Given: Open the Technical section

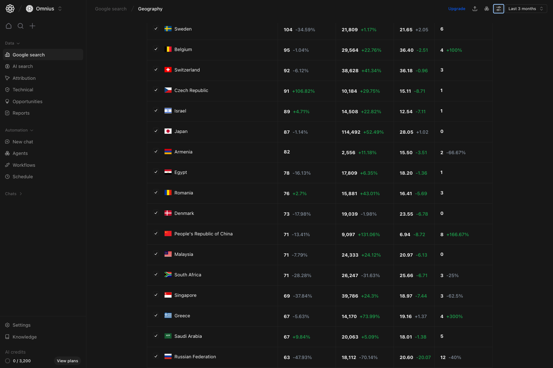Looking at the screenshot, I should coord(23,89).
